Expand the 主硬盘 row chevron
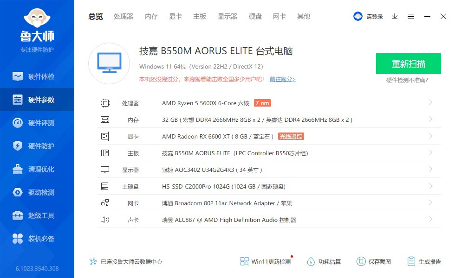Viewport: 455px width, 278px height. click(431, 186)
